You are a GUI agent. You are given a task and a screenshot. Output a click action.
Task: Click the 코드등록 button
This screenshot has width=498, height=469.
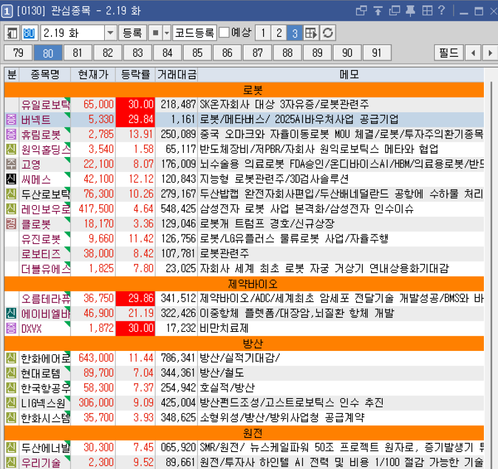[195, 33]
